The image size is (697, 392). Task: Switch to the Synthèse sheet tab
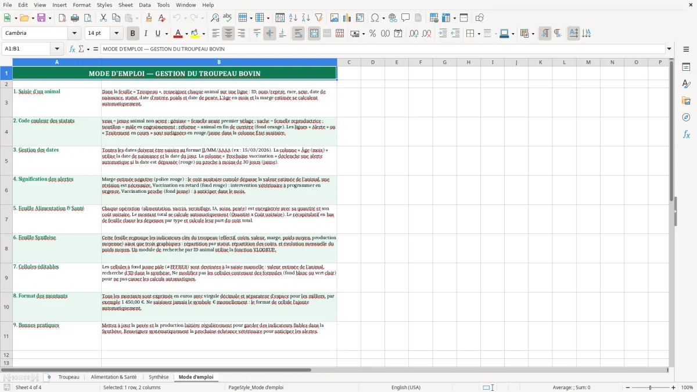[159, 377]
